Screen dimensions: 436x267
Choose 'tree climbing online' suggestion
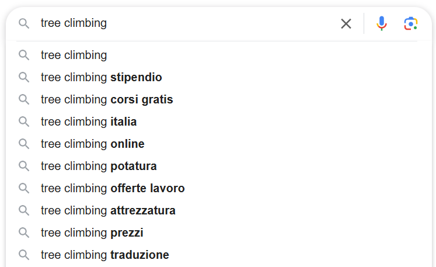click(x=93, y=144)
